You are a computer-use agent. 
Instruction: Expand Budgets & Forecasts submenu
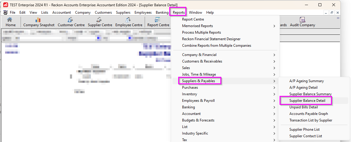(x=225, y=120)
